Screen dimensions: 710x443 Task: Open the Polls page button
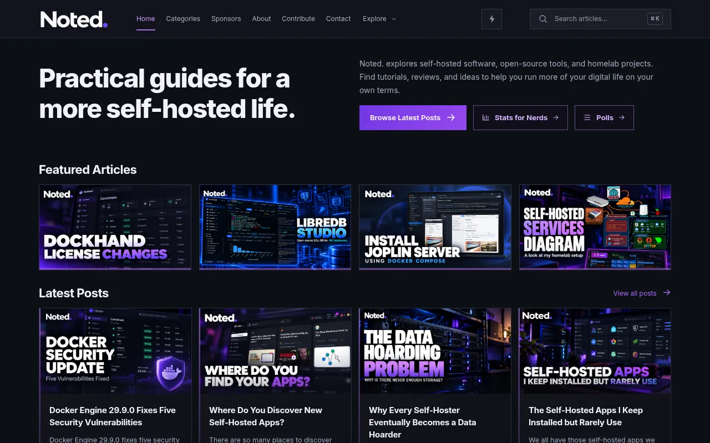coord(604,117)
